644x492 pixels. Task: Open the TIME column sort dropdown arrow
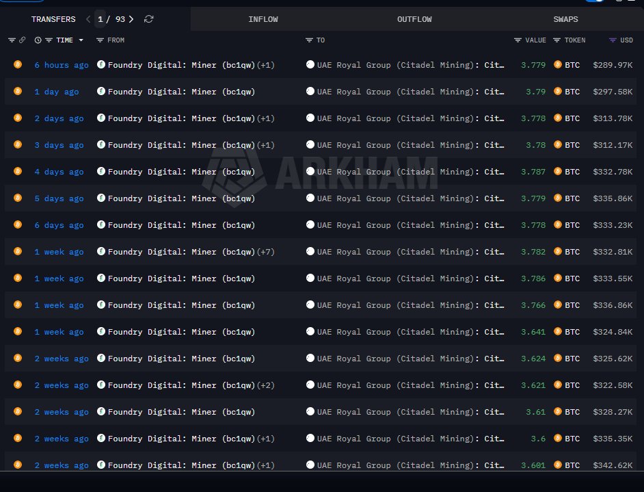click(81, 40)
